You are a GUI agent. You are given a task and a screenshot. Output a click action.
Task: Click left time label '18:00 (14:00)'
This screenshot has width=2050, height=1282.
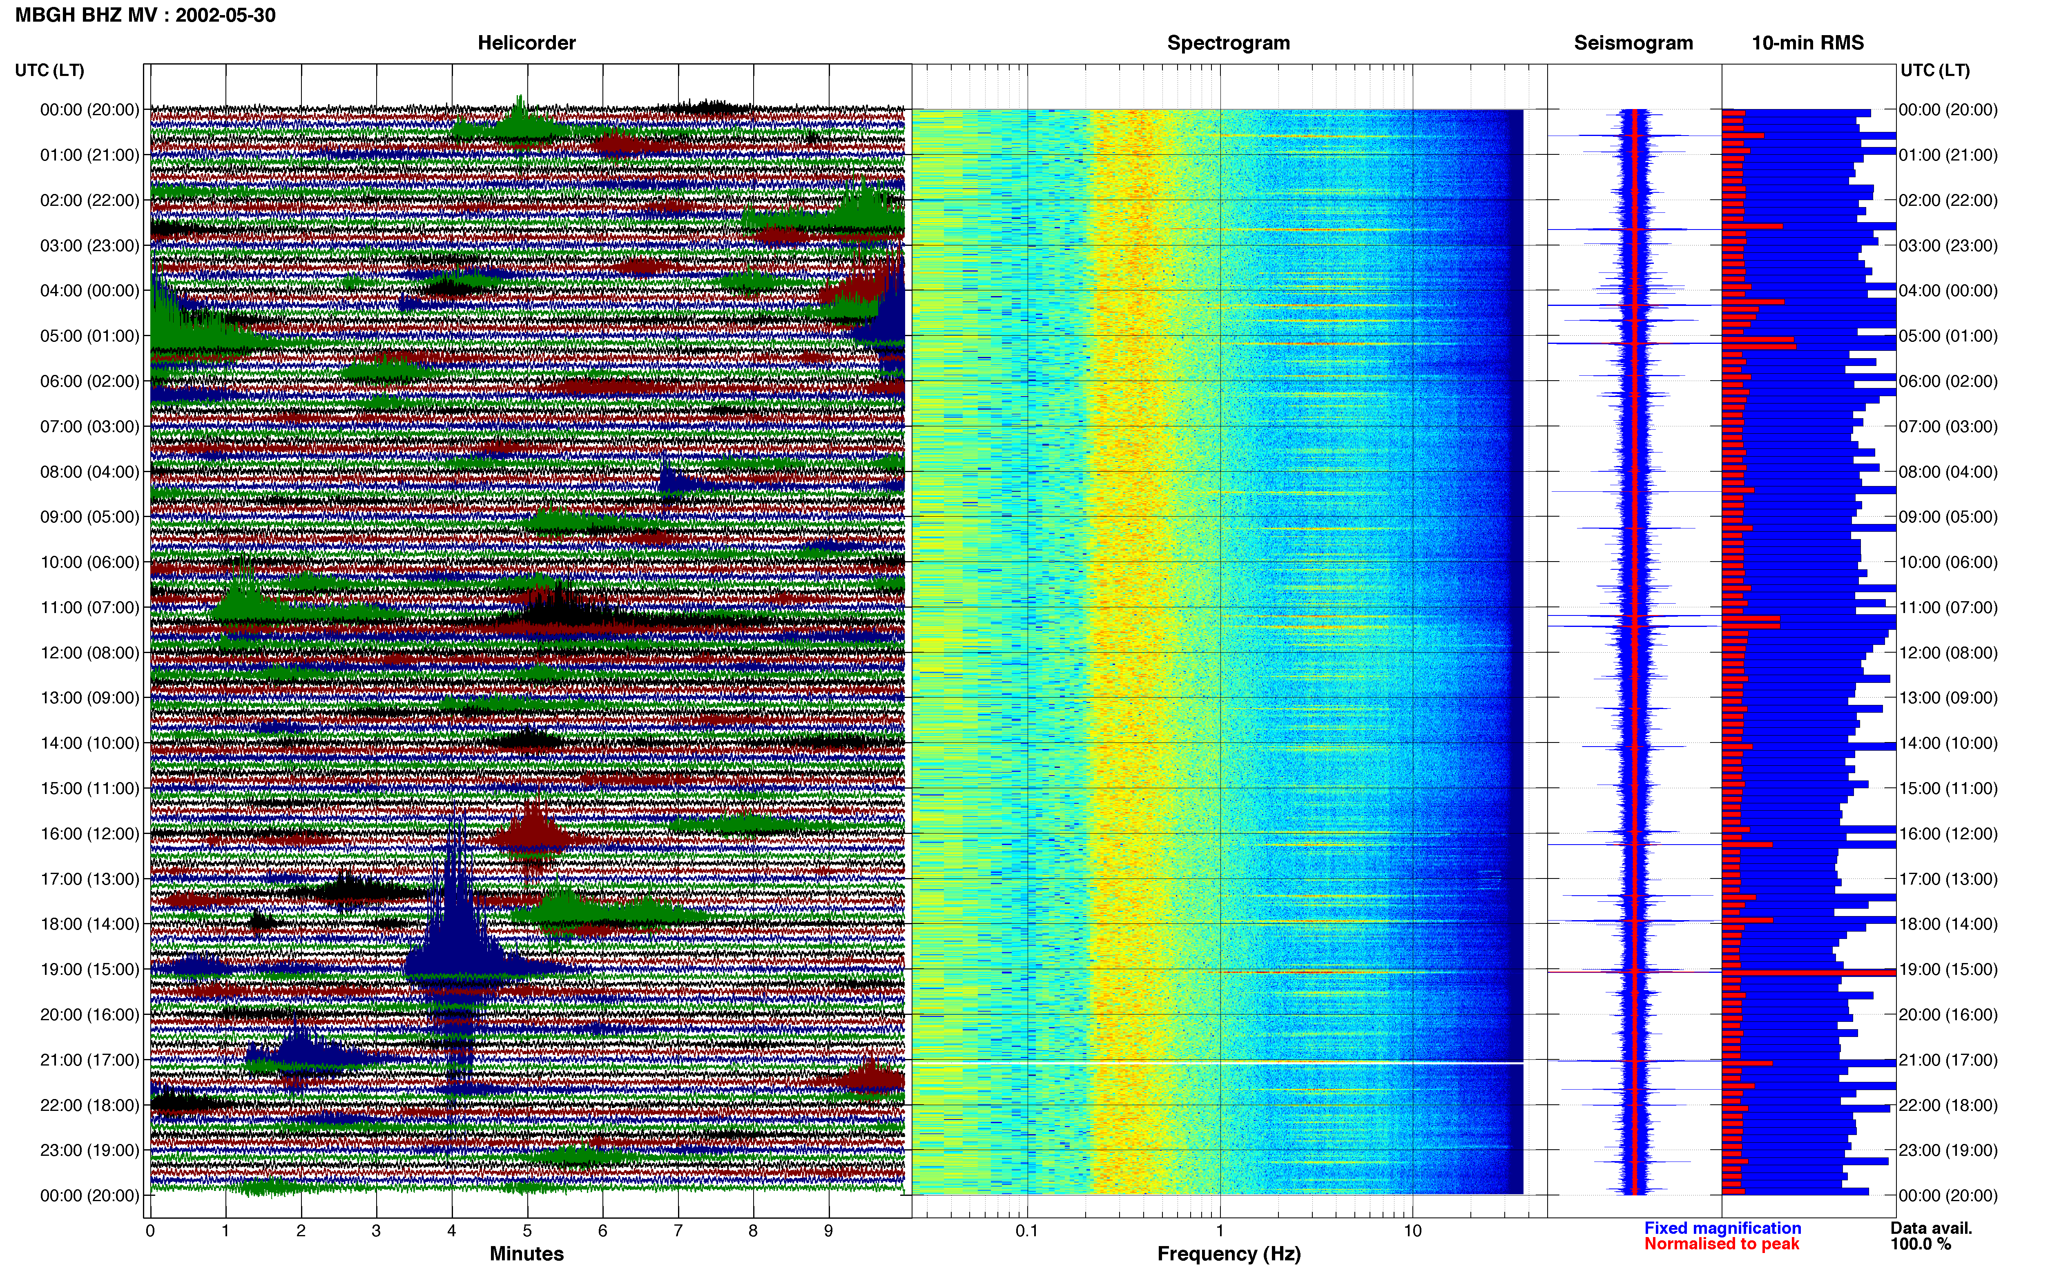90,924
